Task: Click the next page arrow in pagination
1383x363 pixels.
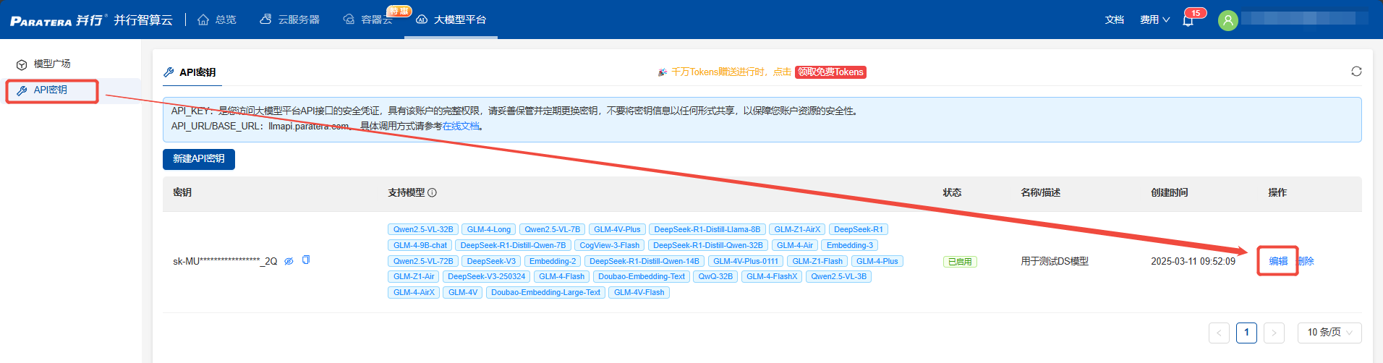Action: pyautogui.click(x=1274, y=333)
